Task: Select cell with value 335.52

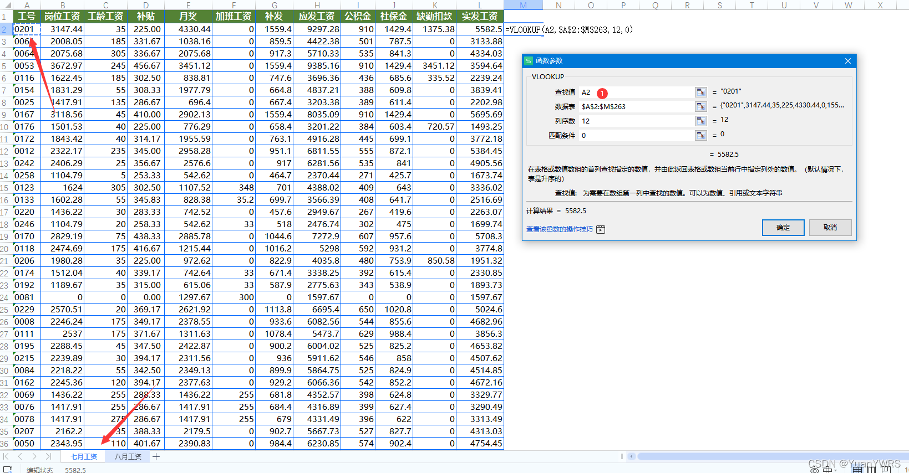Action: 434,78
